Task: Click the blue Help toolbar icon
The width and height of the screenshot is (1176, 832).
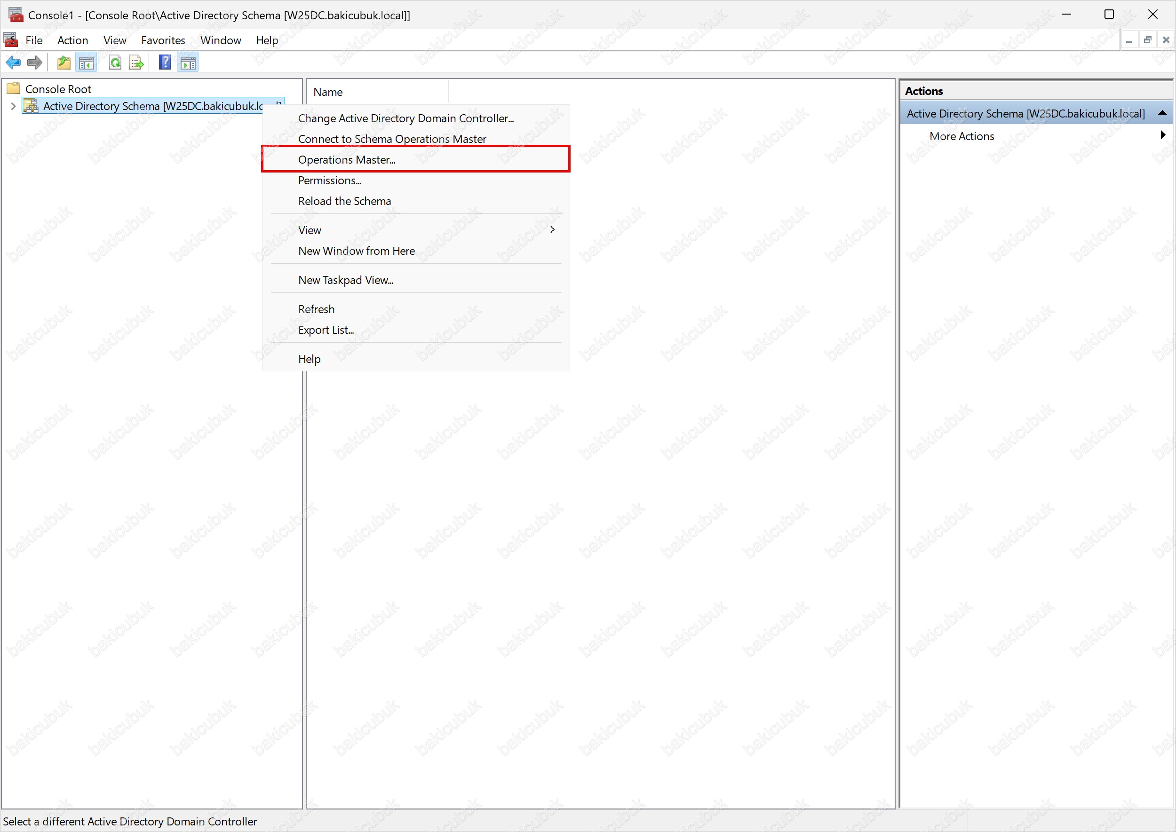Action: 165,63
